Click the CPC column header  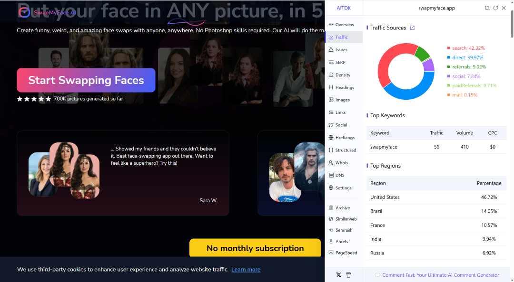[493, 133]
